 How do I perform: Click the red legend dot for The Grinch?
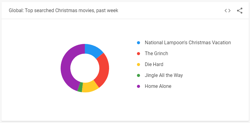[x=138, y=54]
